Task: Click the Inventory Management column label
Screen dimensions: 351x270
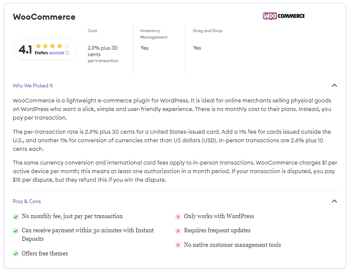Action: click(154, 34)
